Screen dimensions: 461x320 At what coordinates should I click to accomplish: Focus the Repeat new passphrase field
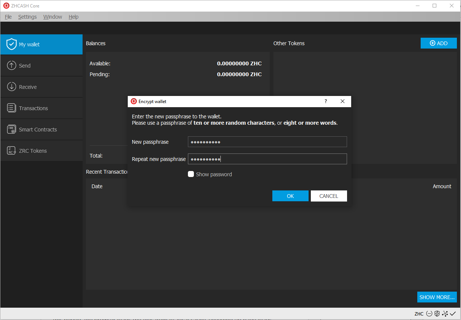pos(267,159)
